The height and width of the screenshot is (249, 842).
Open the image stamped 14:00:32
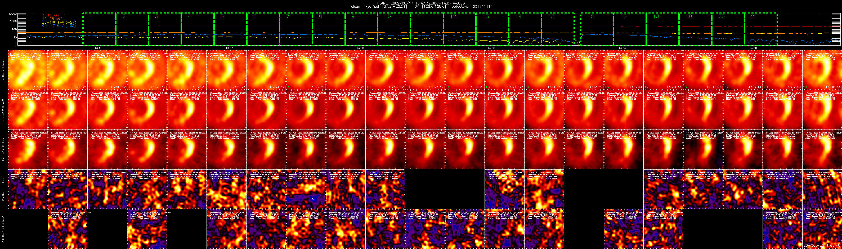point(504,70)
